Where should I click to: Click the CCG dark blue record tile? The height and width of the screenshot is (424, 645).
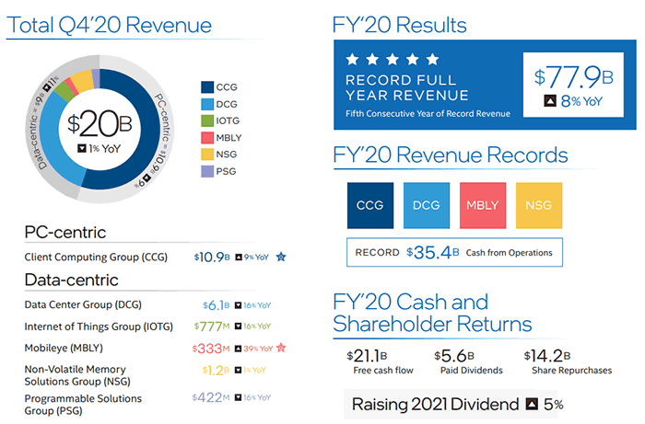370,205
